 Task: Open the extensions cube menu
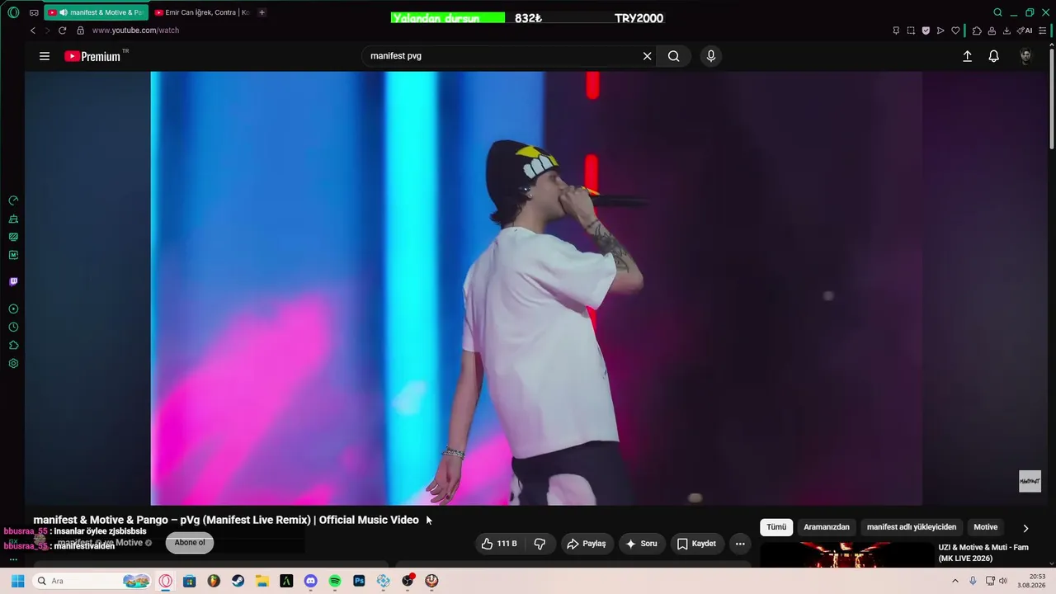(x=977, y=31)
